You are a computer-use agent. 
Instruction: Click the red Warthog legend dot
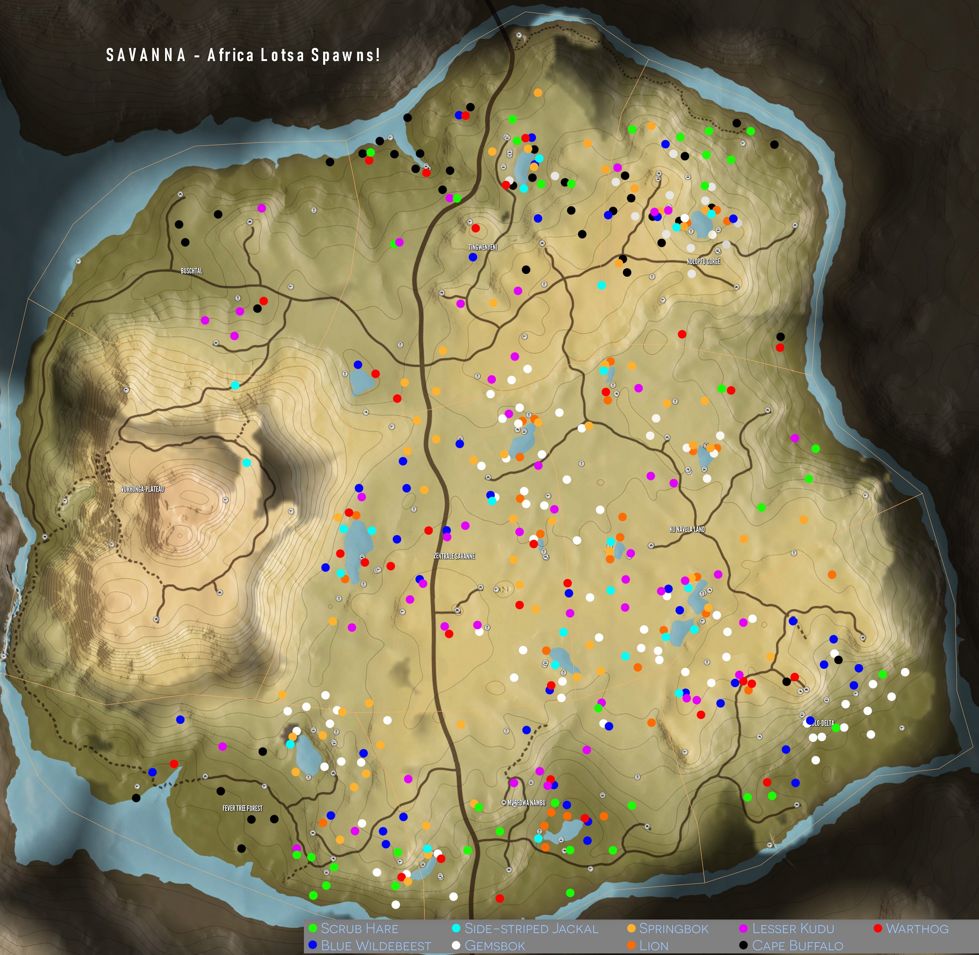tap(878, 929)
